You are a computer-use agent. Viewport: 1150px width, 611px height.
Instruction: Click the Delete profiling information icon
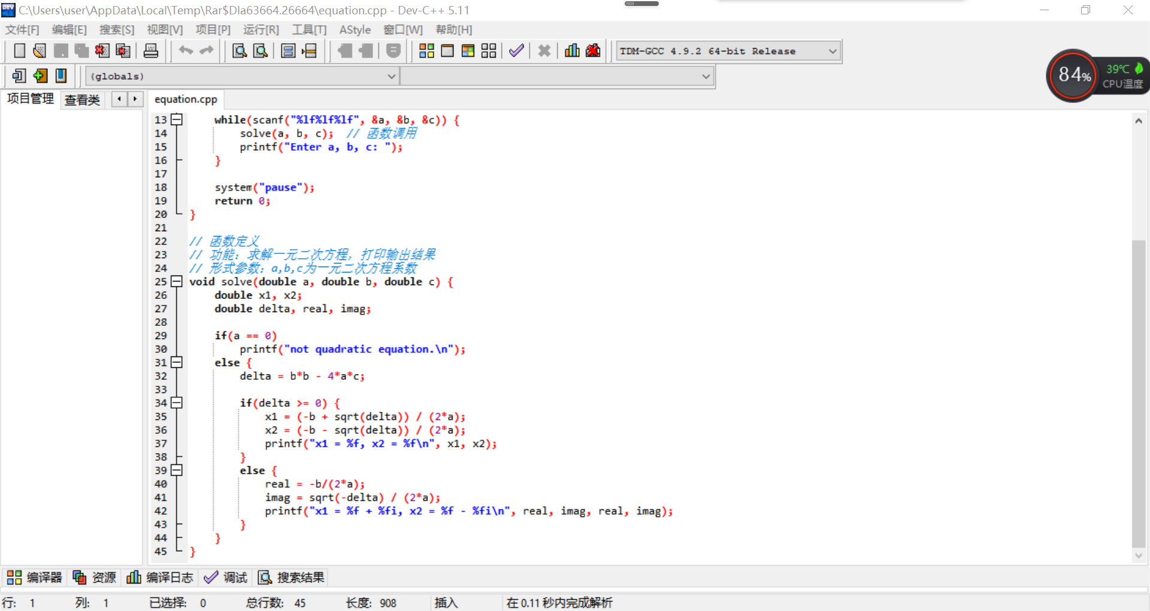593,51
